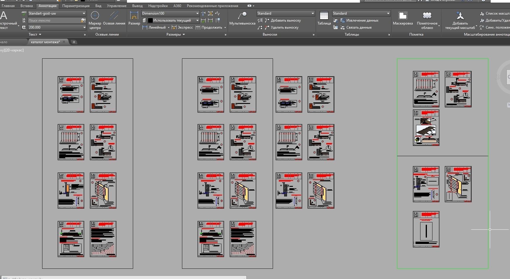
Task: Expand the Продолжить dimension options arrow
Action: point(225,27)
